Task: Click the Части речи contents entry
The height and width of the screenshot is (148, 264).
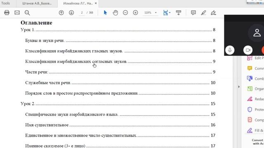Action: tap(120, 72)
